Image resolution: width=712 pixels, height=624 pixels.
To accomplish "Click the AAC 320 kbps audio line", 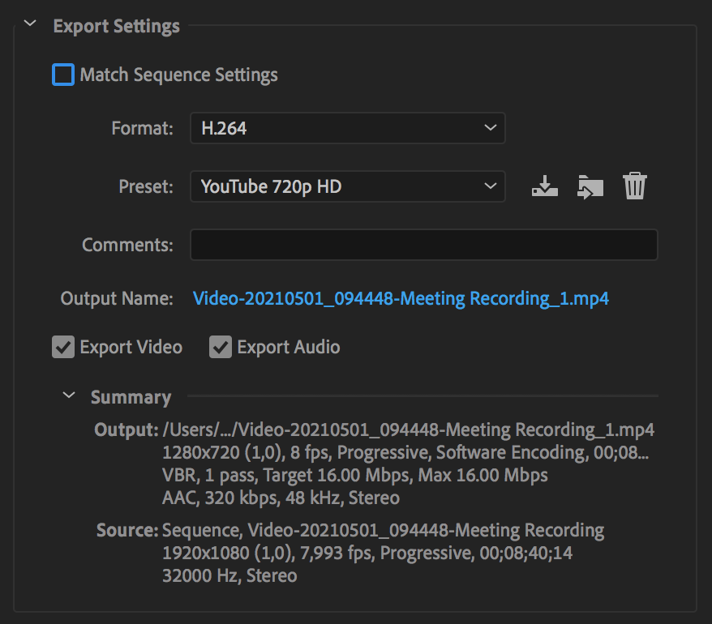I will [281, 497].
